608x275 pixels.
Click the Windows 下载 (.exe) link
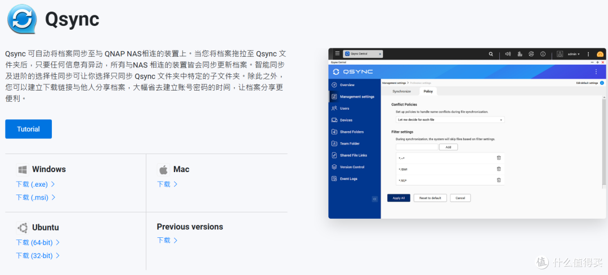point(35,184)
